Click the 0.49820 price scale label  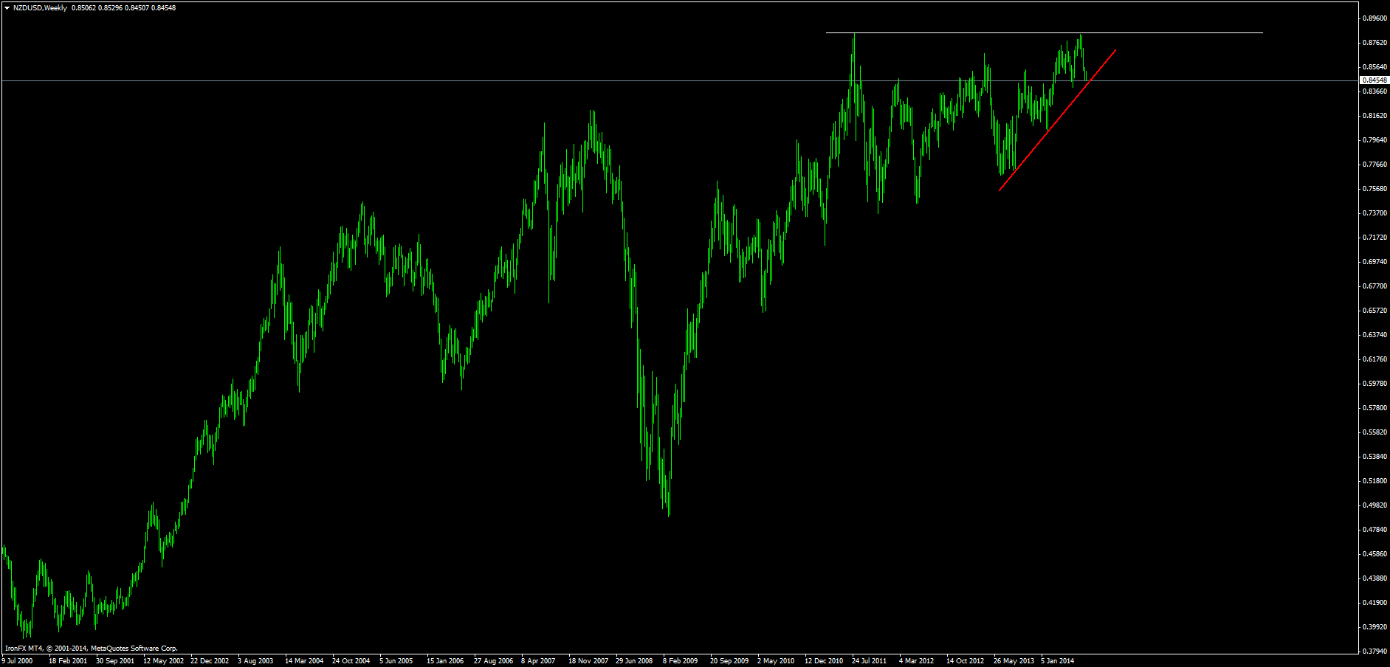click(x=1374, y=505)
